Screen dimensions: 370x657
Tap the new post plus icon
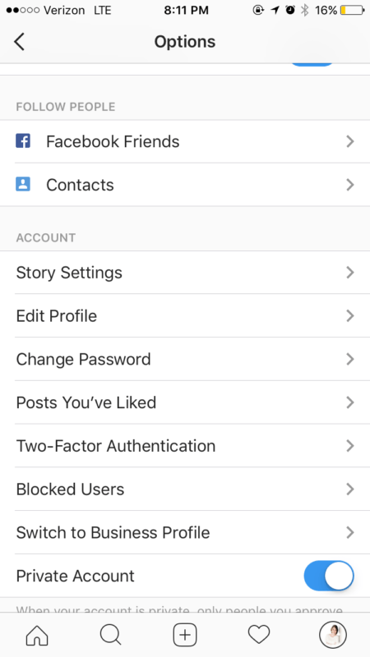click(185, 635)
